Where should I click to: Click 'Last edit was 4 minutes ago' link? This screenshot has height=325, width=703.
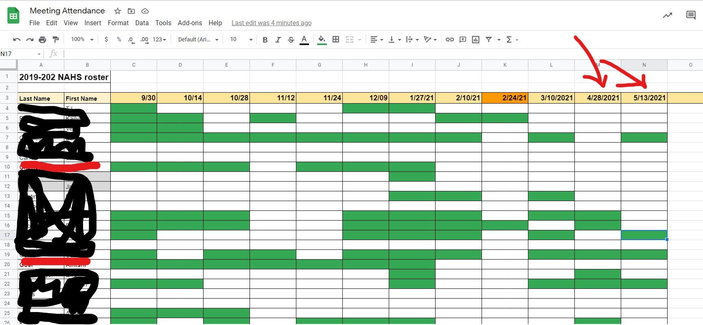[x=272, y=23]
